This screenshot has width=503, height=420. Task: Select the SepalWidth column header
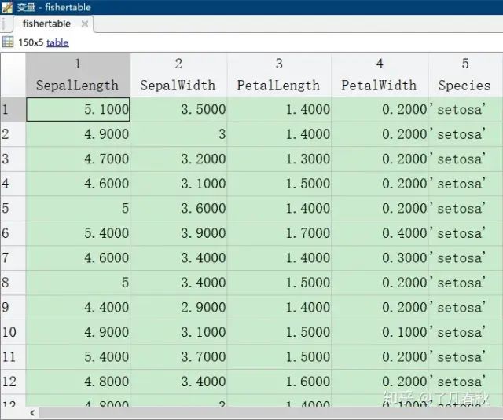[x=178, y=75]
